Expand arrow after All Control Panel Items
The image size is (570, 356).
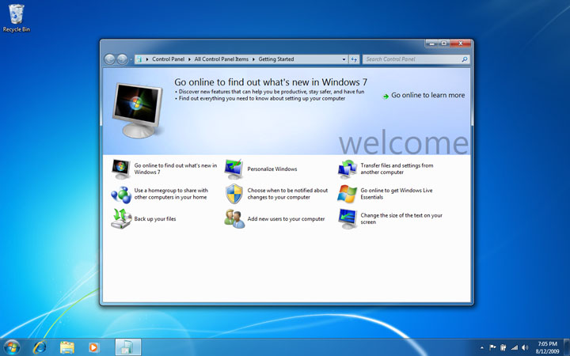coord(253,59)
